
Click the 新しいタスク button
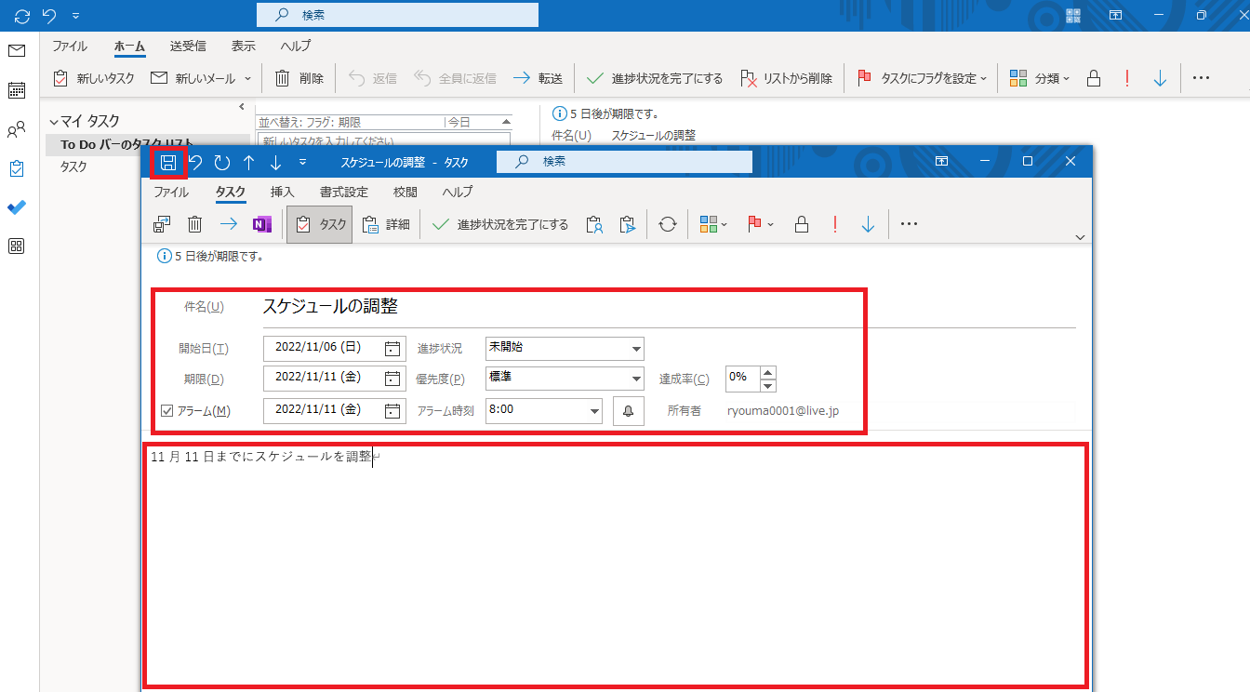pos(95,78)
